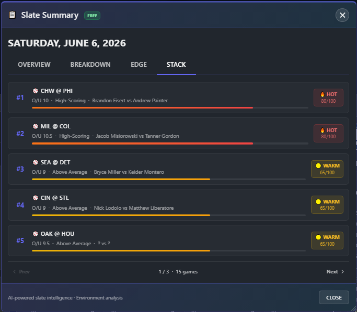Click the '1 / 3 · 15 games' page indicator

click(x=178, y=271)
